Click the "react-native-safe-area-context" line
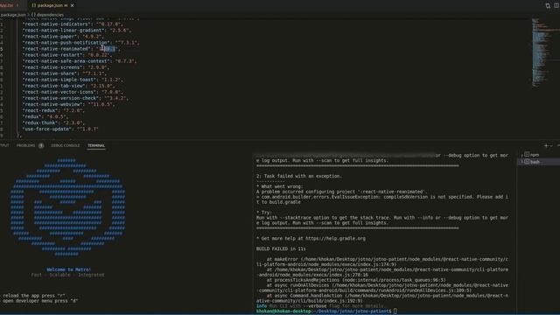The width and height of the screenshot is (560, 315). [80, 61]
